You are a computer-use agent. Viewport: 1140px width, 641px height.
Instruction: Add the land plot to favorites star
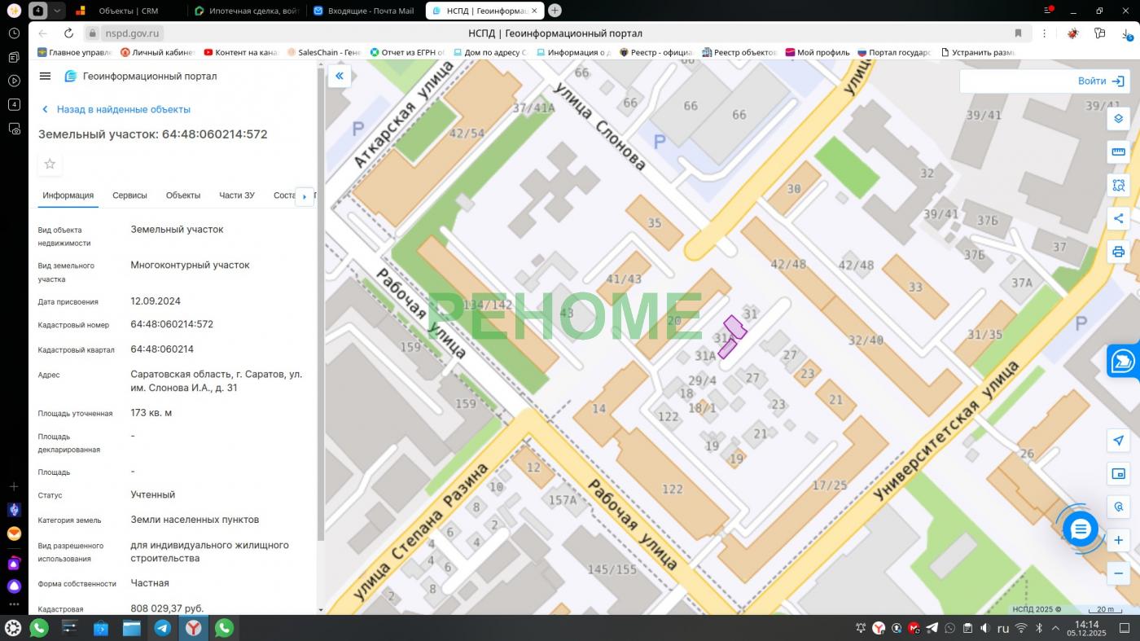(x=50, y=164)
